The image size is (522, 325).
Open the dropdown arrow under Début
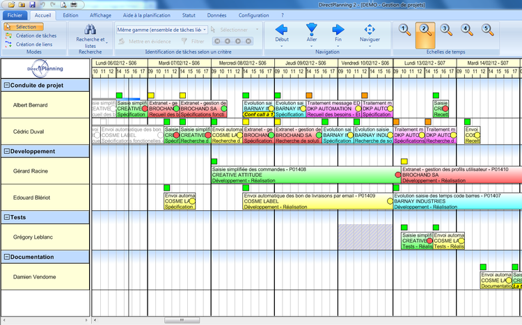282,46
